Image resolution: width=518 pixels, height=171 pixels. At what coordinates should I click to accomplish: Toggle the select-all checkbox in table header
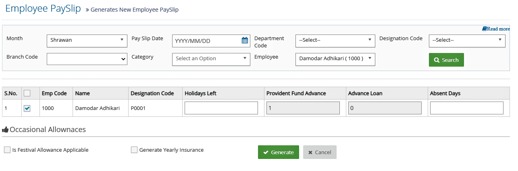(27, 93)
